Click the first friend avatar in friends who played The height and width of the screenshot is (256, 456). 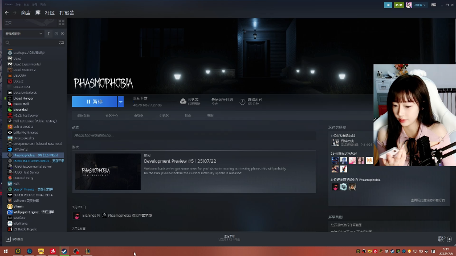(x=335, y=160)
